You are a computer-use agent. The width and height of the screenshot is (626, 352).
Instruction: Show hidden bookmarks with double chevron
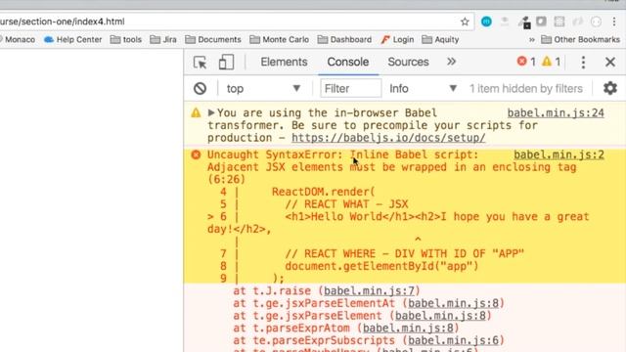(532, 39)
